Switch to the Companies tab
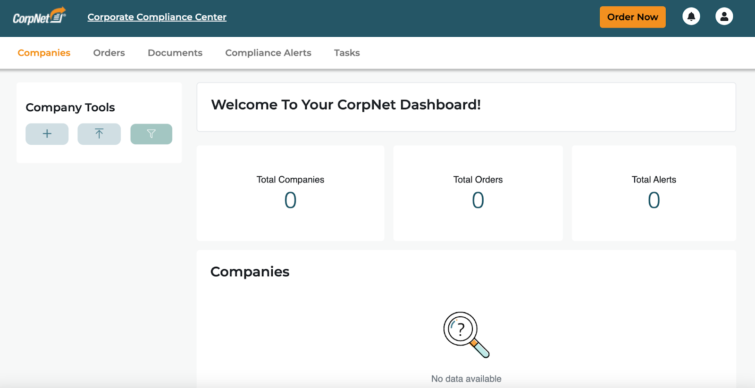 pyautogui.click(x=44, y=53)
